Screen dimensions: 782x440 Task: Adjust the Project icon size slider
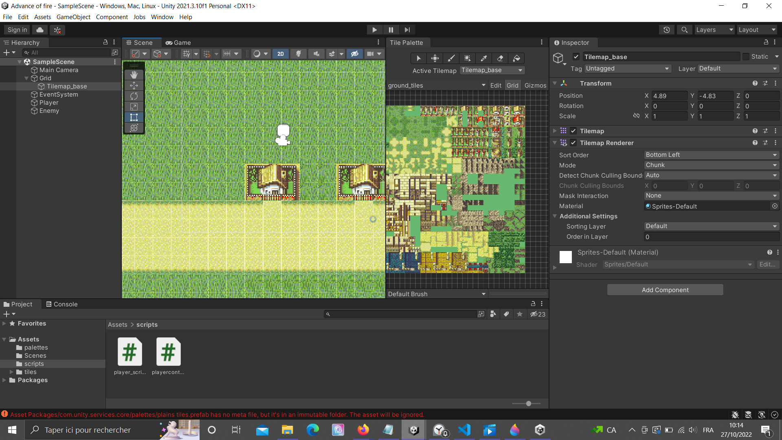click(x=528, y=404)
